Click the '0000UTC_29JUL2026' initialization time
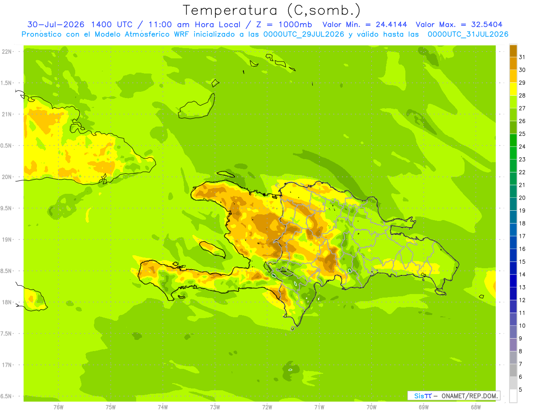Viewport: 534px width, 413px height. coord(303,34)
